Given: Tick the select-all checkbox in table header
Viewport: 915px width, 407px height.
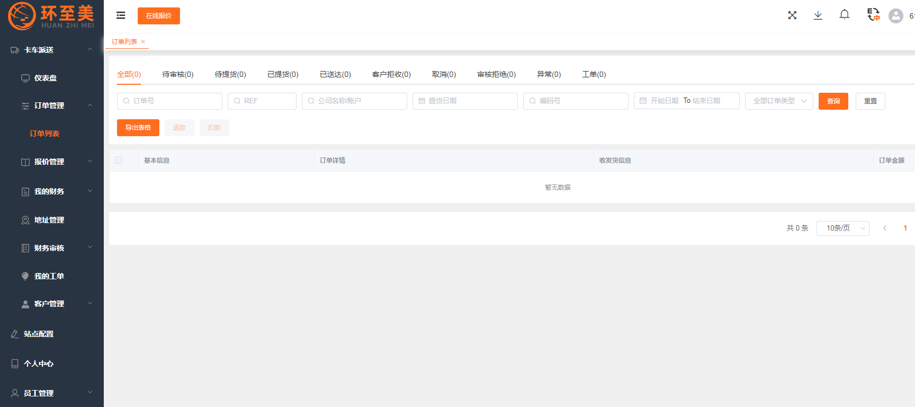Looking at the screenshot, I should click(x=119, y=160).
